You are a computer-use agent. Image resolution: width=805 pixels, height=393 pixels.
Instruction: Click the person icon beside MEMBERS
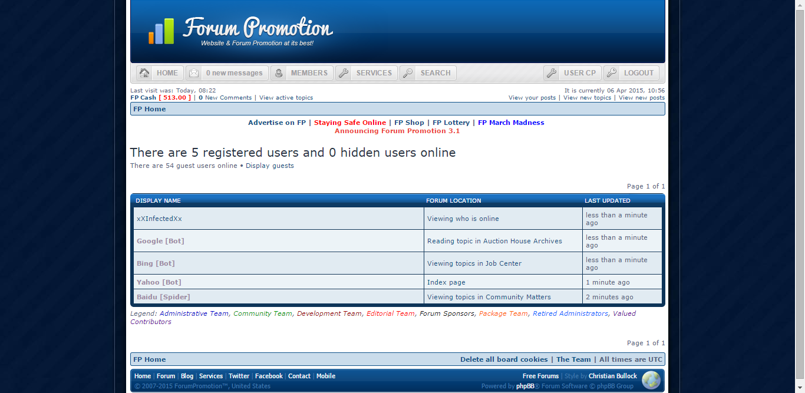pyautogui.click(x=279, y=73)
